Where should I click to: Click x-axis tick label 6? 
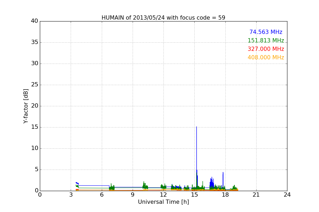click(x=102, y=195)
